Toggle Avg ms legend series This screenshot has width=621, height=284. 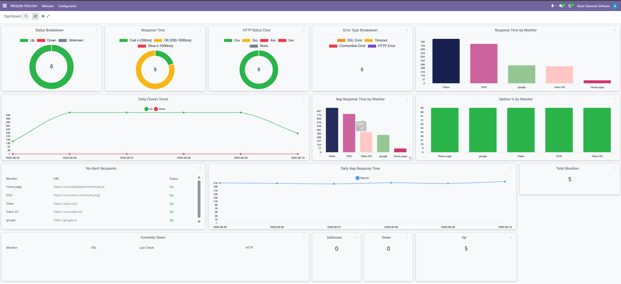click(362, 178)
